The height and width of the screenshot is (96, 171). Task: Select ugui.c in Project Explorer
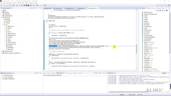point(9,39)
